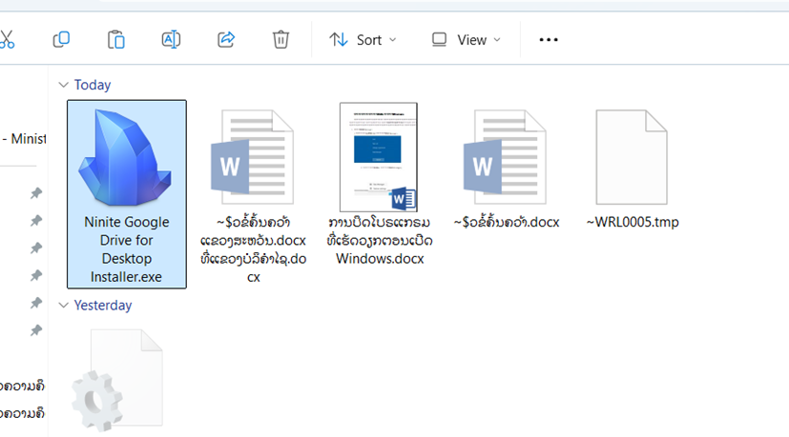Screen dimensions: 789x437
Task: Collapse the Today file group
Action: point(64,85)
